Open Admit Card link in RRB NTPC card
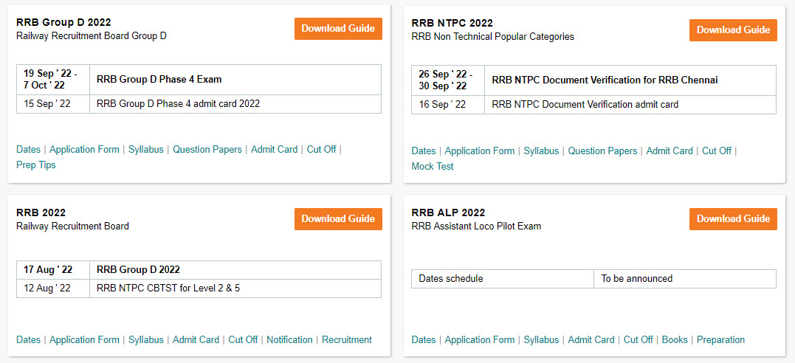Screen dimensions: 795x363 (669, 151)
